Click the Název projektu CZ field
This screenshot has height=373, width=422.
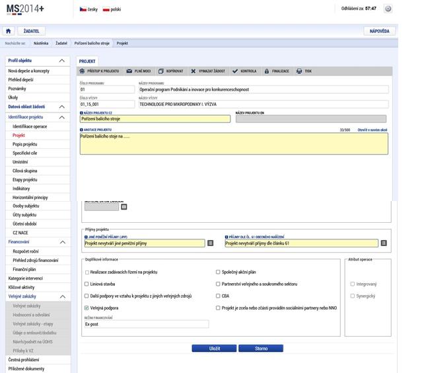coord(155,119)
